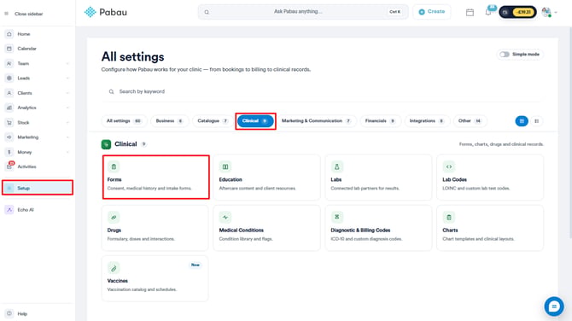Open the Setup sidebar item
The height and width of the screenshot is (321, 572).
click(x=38, y=188)
